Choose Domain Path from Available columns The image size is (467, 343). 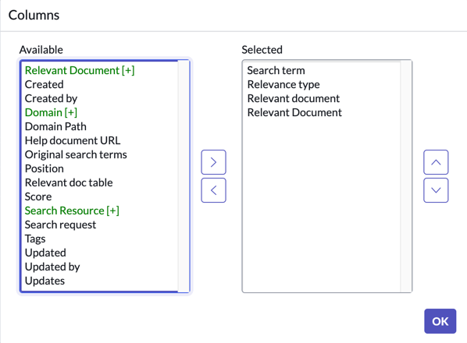tap(55, 126)
